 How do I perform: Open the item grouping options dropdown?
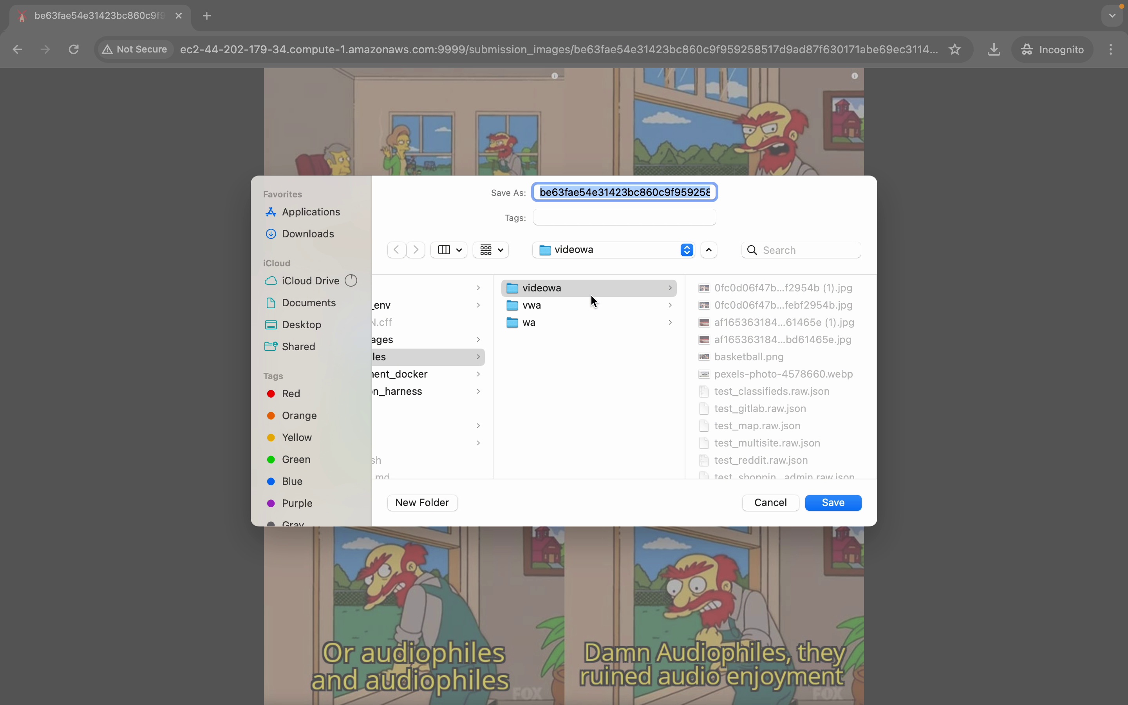click(x=491, y=250)
